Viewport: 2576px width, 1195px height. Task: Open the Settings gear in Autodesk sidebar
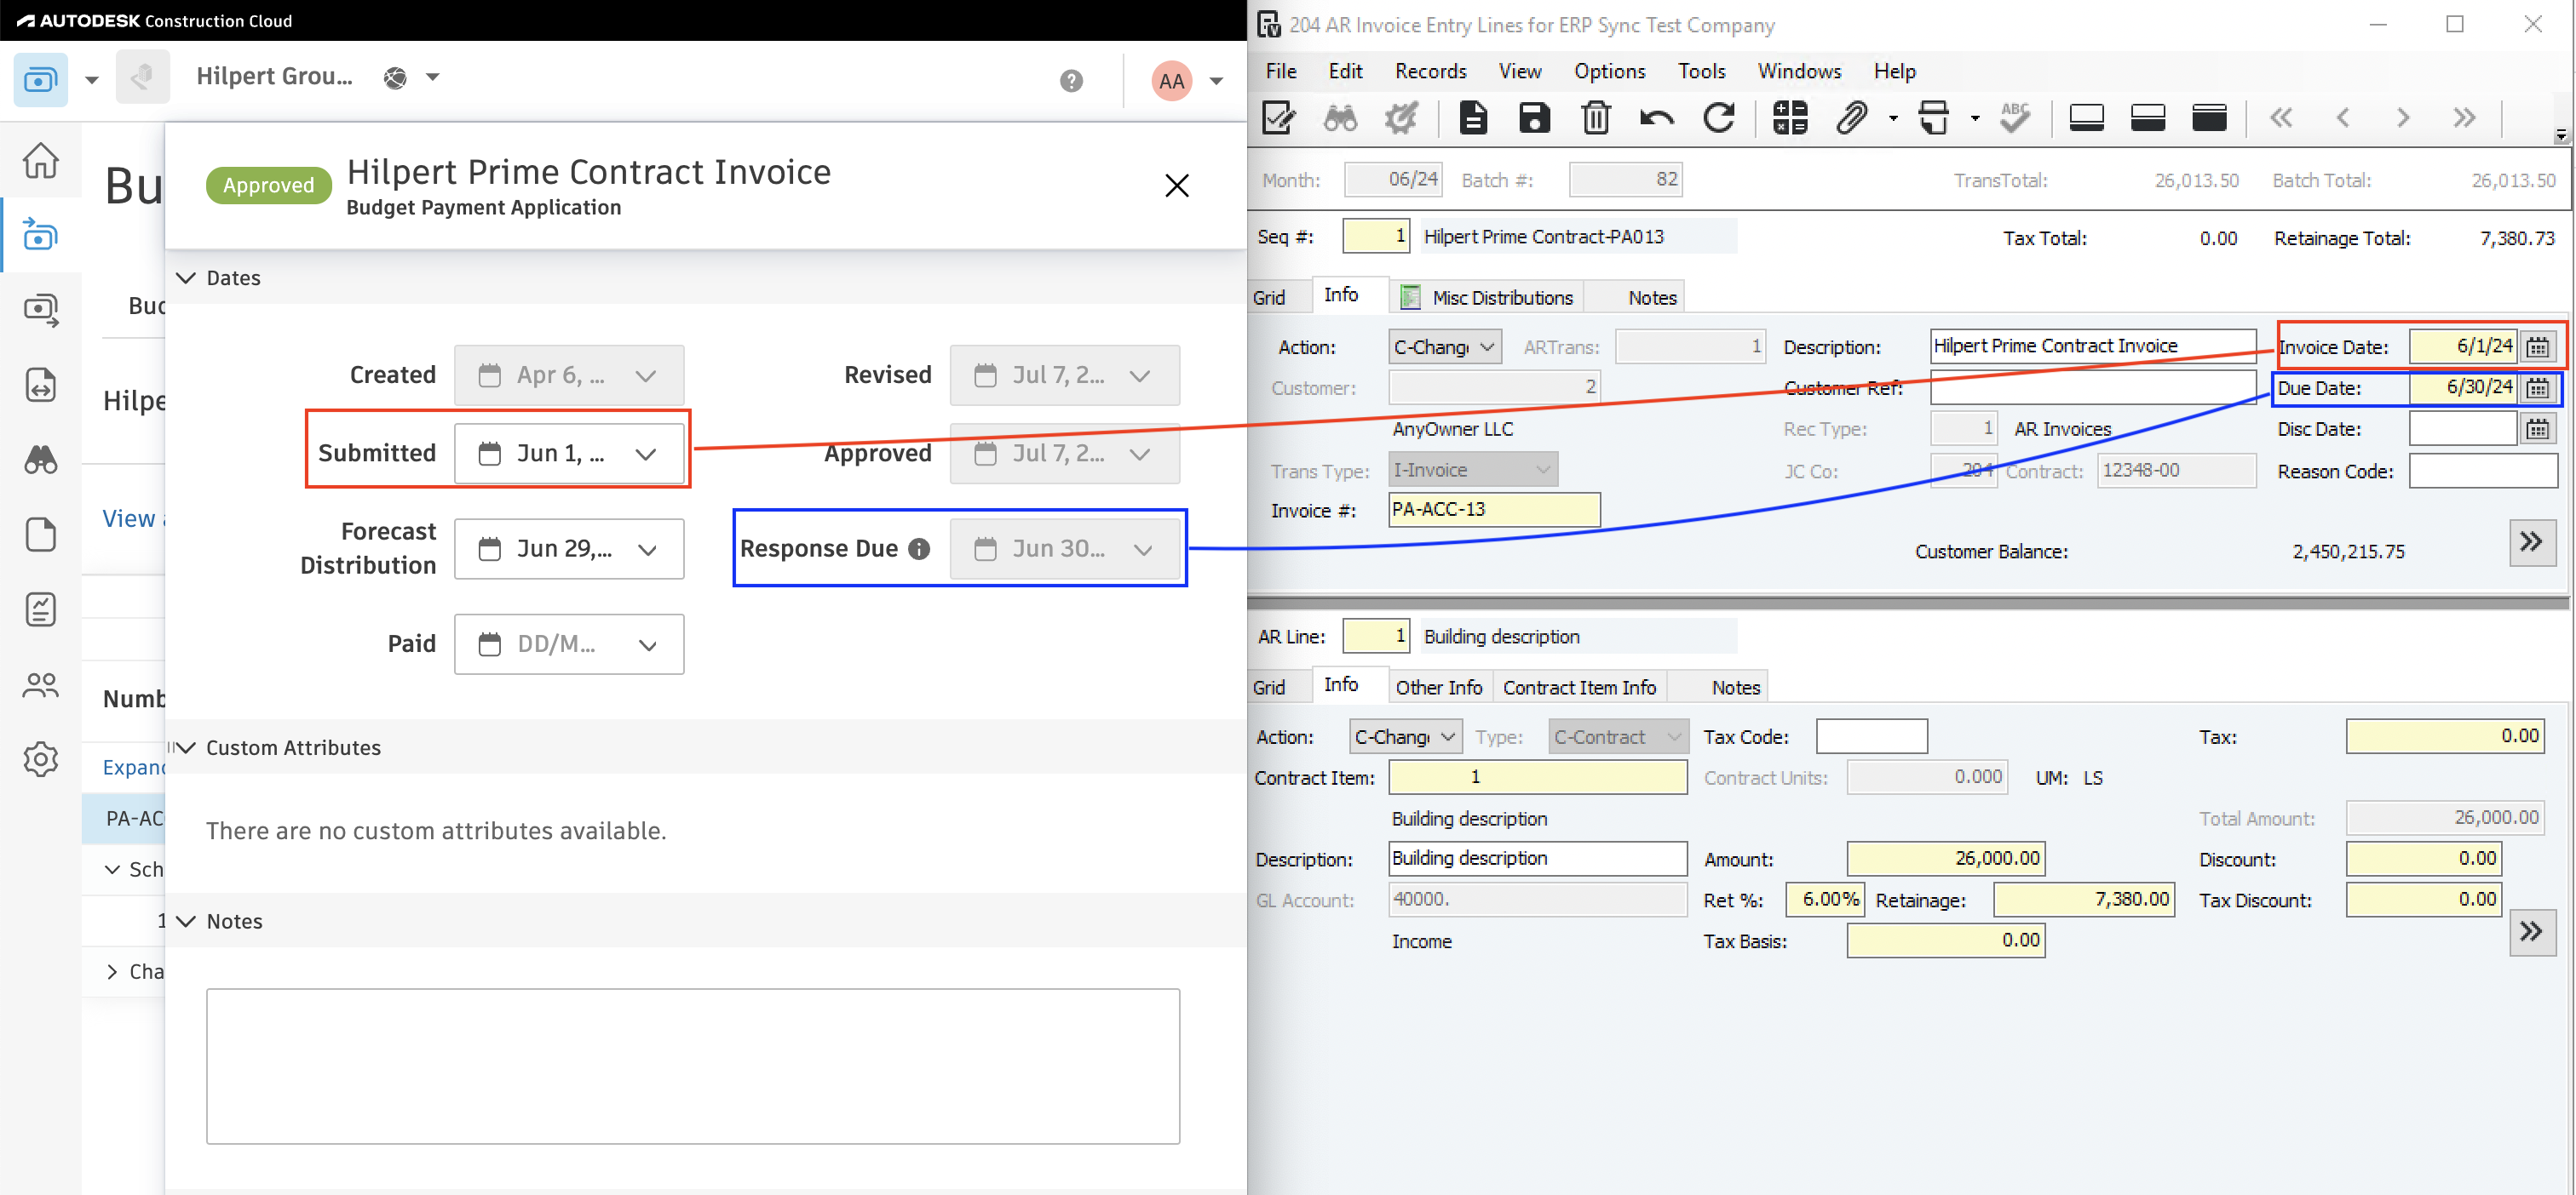coord(41,759)
